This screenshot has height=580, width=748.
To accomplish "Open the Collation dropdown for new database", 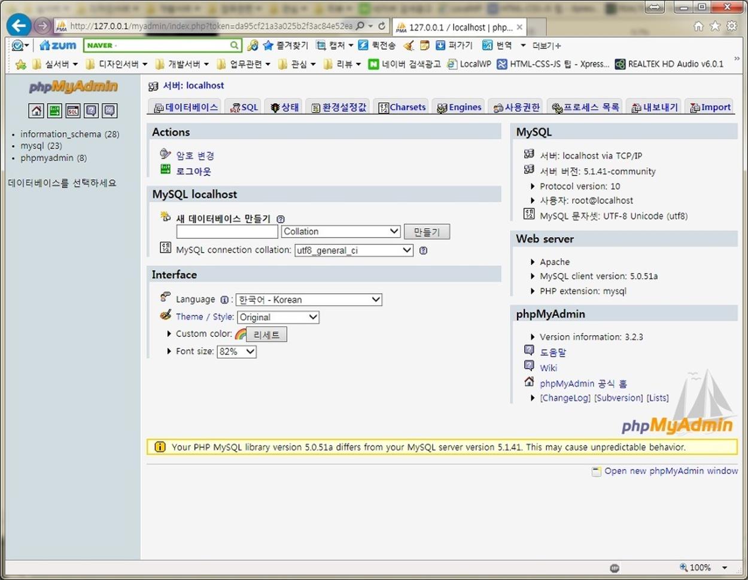I will [x=340, y=232].
